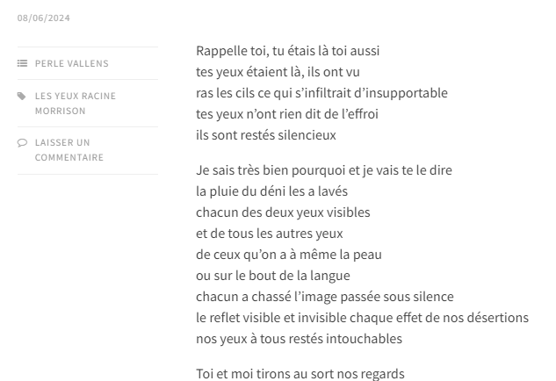This screenshot has width=556, height=381.
Task: Click the line starting "Rappelle toi"
Action: pos(287,51)
